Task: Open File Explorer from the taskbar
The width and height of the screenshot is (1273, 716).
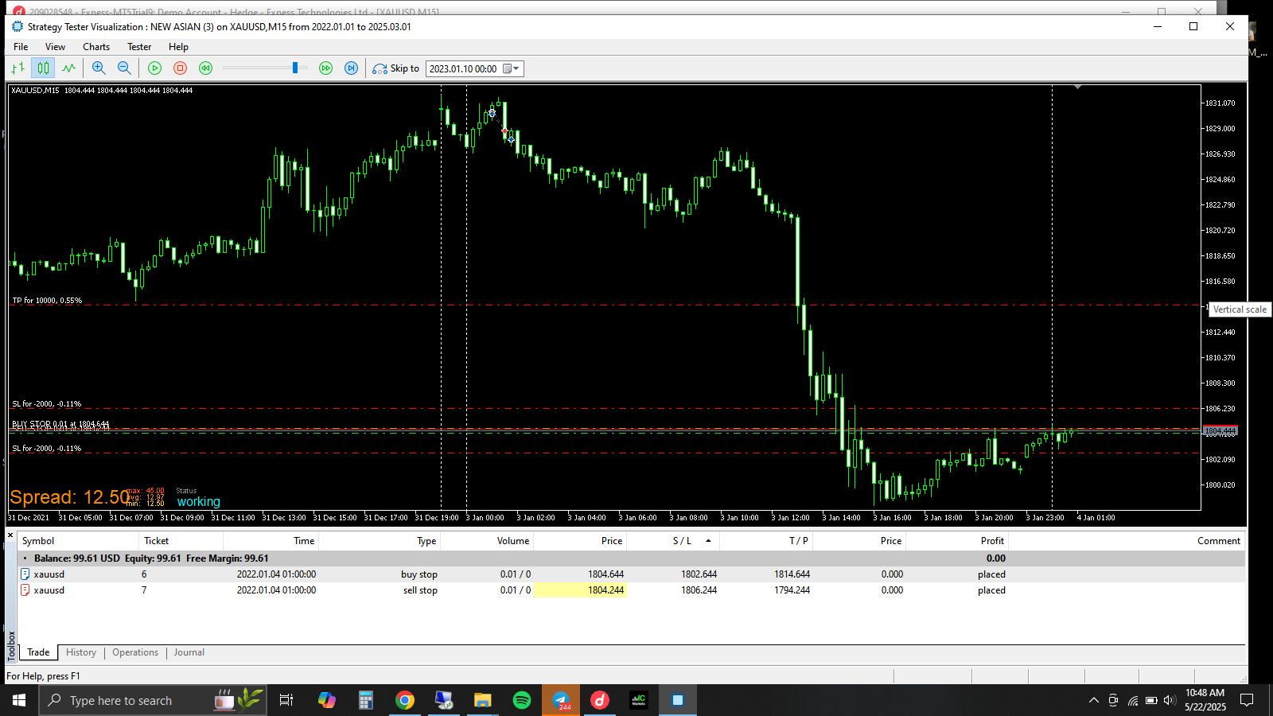Action: point(483,700)
